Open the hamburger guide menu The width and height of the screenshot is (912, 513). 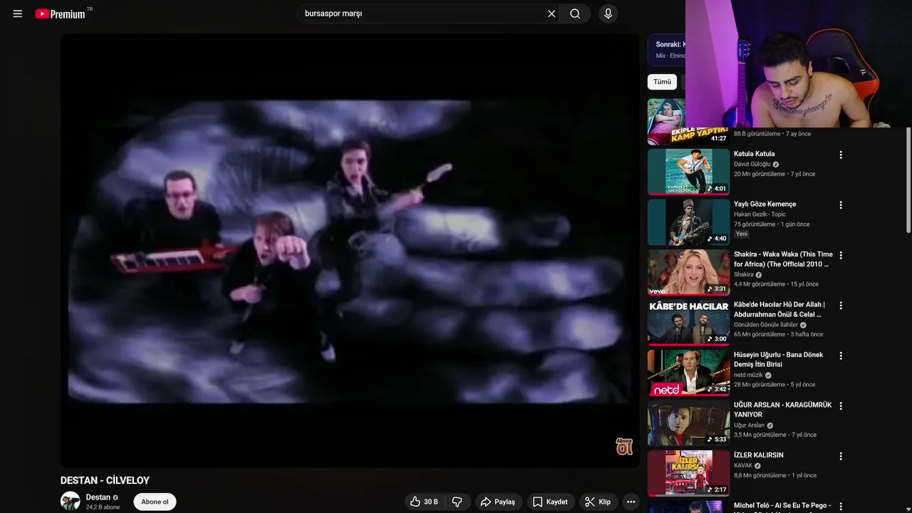pos(18,14)
